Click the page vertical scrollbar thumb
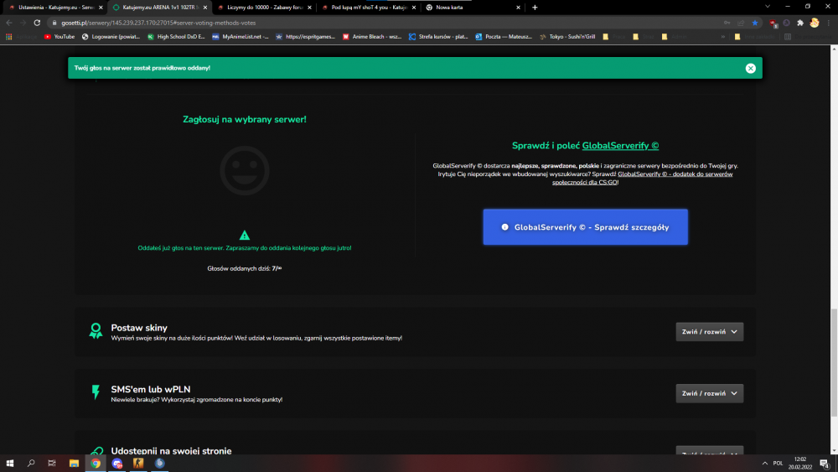The image size is (838, 472). [x=834, y=362]
